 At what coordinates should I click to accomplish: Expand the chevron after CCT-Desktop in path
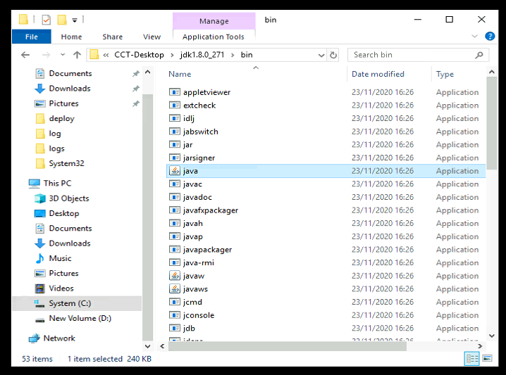pos(172,55)
